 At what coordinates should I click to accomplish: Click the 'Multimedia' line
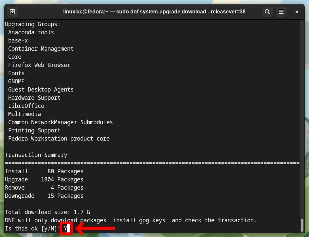pos(25,114)
